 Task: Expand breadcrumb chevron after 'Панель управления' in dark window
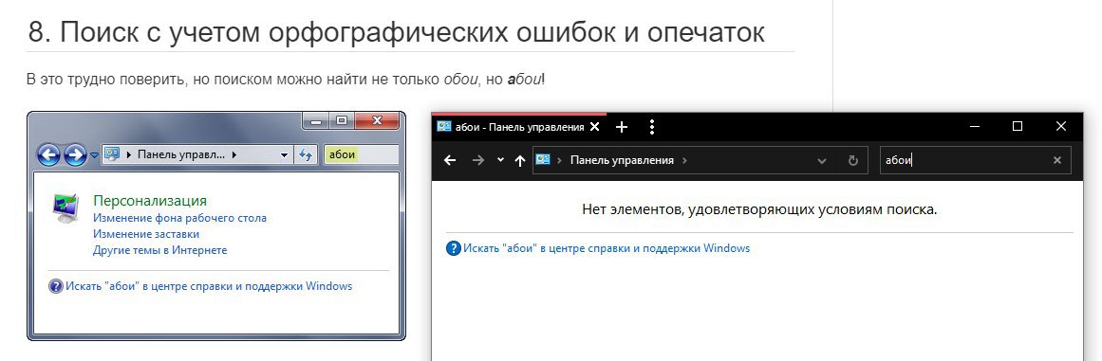[684, 160]
